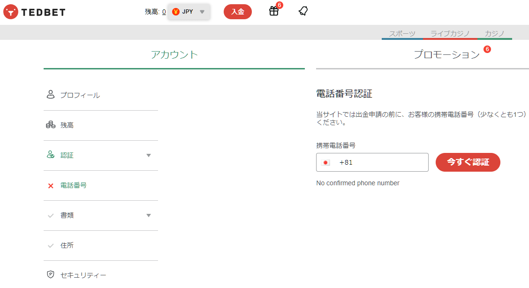The height and width of the screenshot is (288, 529).
Task: Click the 残高 coins icon in sidebar
Action: (51, 125)
